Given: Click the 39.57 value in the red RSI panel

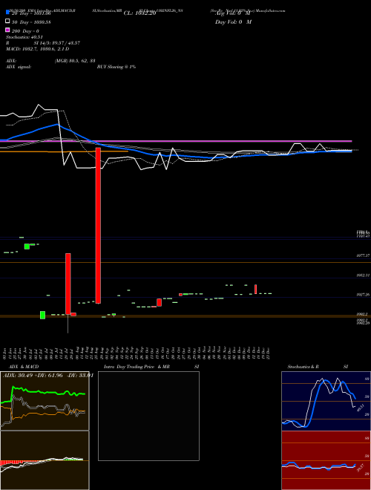Looking at the screenshot, I should [361, 468].
